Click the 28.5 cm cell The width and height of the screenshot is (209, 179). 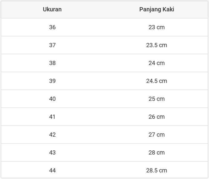tap(157, 170)
